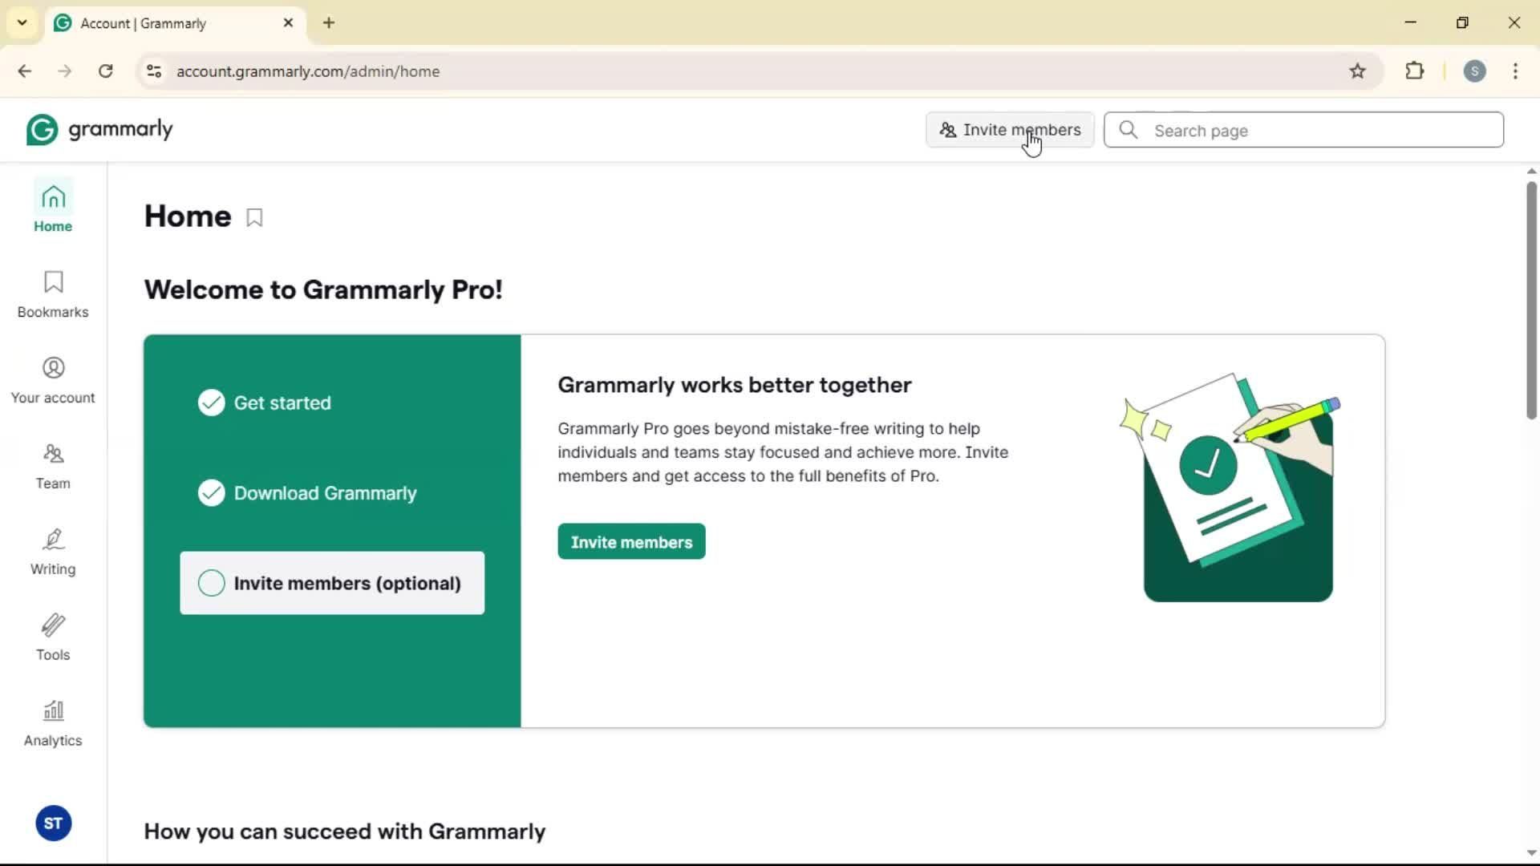Click the green Invite members button

tap(631, 542)
